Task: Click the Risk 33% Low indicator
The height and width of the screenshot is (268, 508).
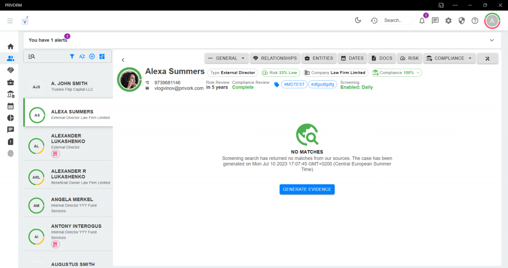Action: (x=280, y=73)
